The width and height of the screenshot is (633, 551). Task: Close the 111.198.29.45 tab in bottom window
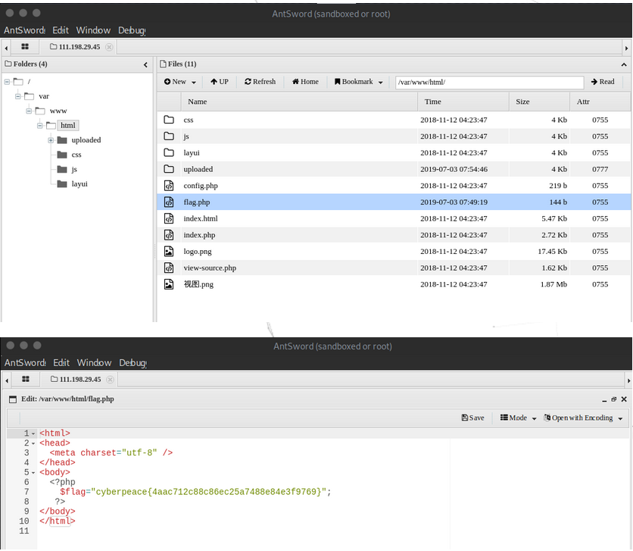[110, 380]
